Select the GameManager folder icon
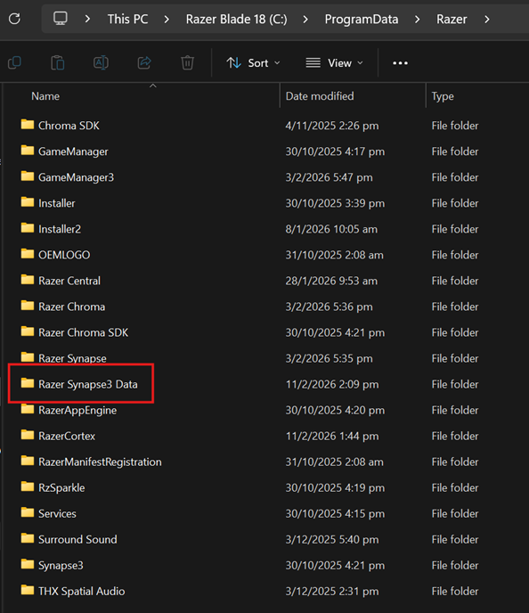The height and width of the screenshot is (613, 529). (28, 151)
